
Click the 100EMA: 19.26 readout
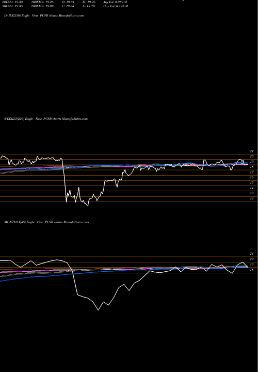point(42,2)
